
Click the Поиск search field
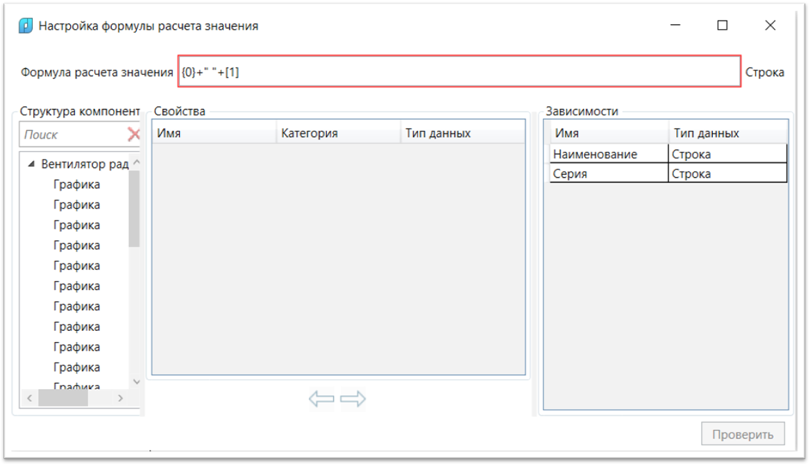[x=73, y=135]
